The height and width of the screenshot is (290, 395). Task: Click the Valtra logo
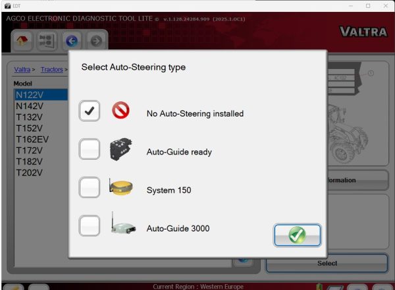click(363, 32)
